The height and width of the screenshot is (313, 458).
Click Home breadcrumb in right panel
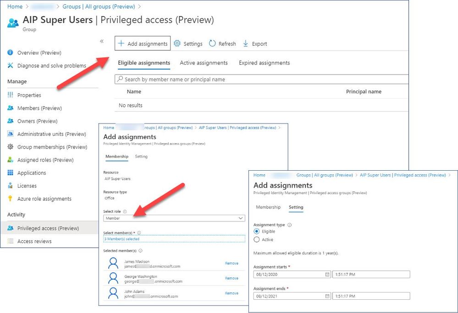click(259, 175)
